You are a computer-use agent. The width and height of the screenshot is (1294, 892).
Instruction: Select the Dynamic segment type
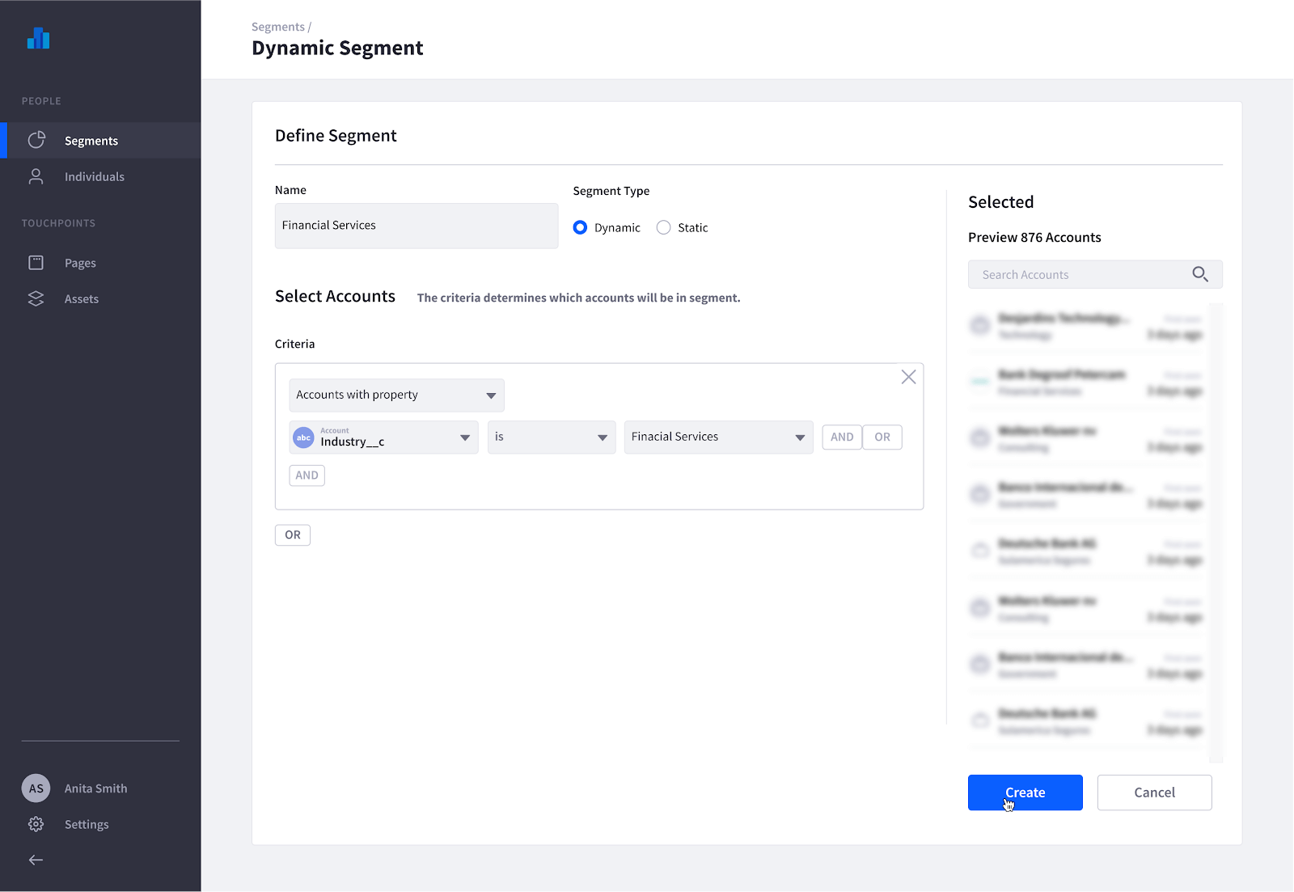tap(580, 227)
